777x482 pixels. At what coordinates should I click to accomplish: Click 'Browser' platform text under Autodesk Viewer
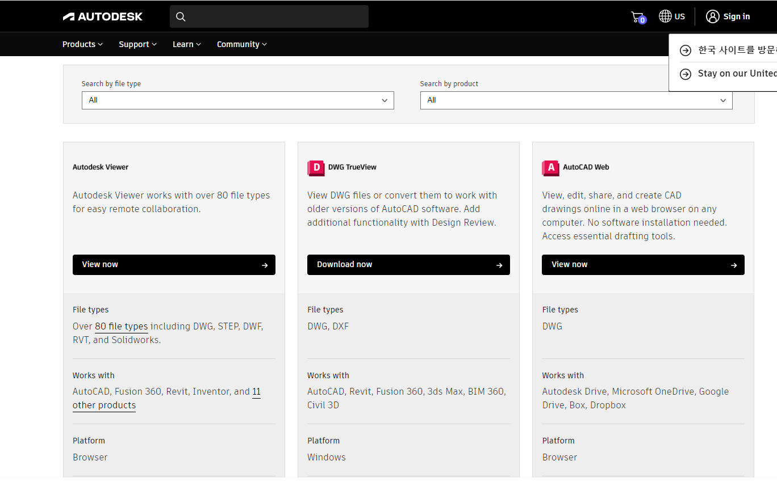point(90,458)
